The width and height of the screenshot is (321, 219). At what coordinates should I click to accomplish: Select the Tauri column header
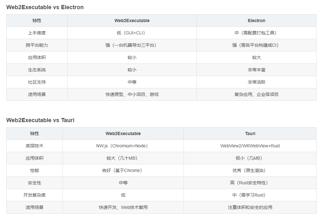pos(250,133)
